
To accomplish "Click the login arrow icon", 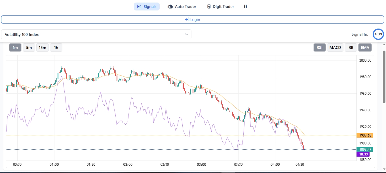I will (x=187, y=20).
